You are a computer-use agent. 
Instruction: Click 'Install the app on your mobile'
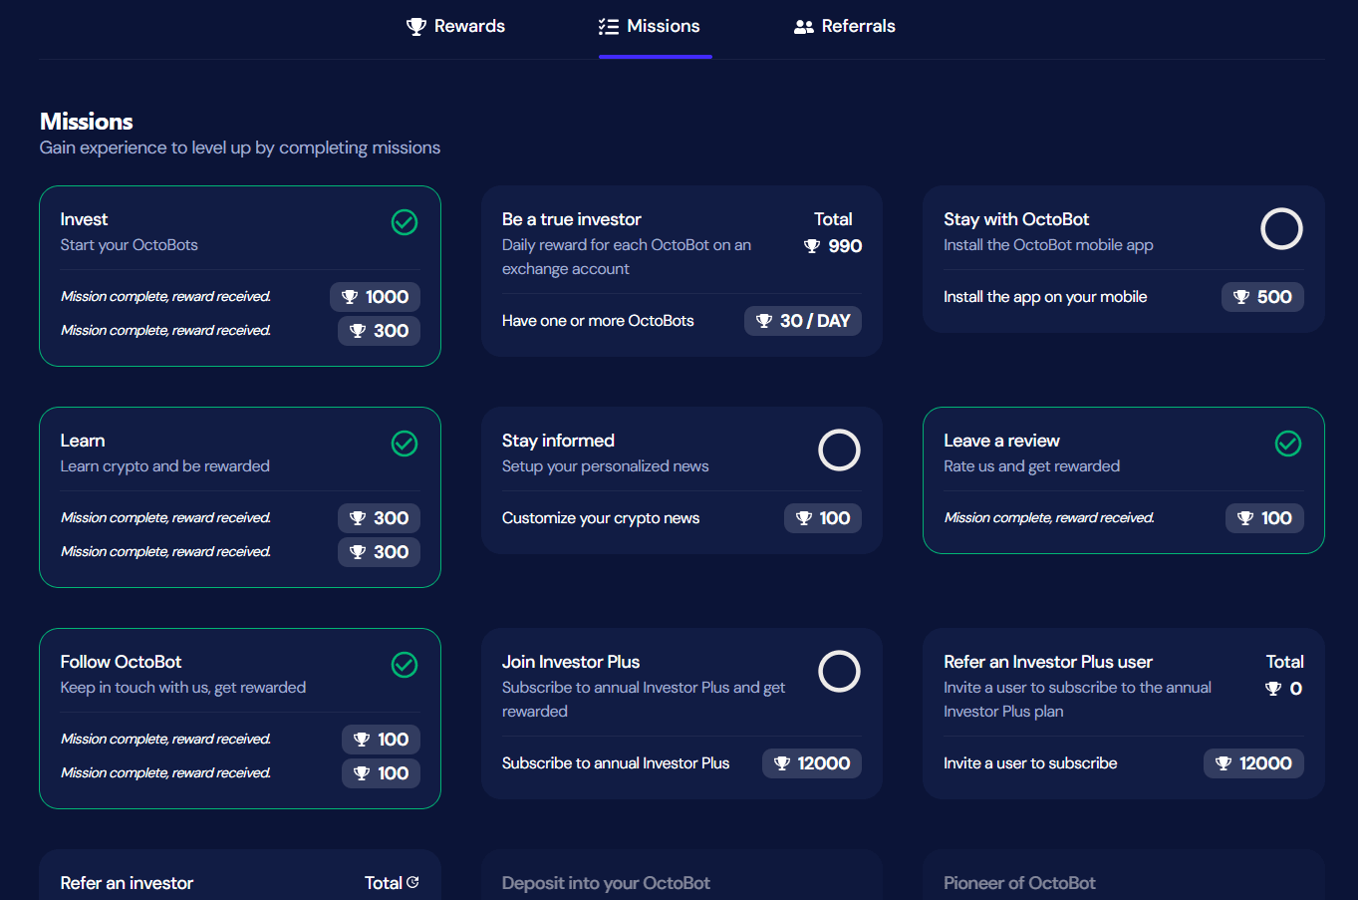pyautogui.click(x=1045, y=297)
